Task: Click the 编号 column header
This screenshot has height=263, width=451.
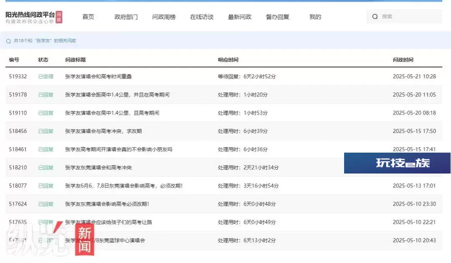Action: [14, 60]
